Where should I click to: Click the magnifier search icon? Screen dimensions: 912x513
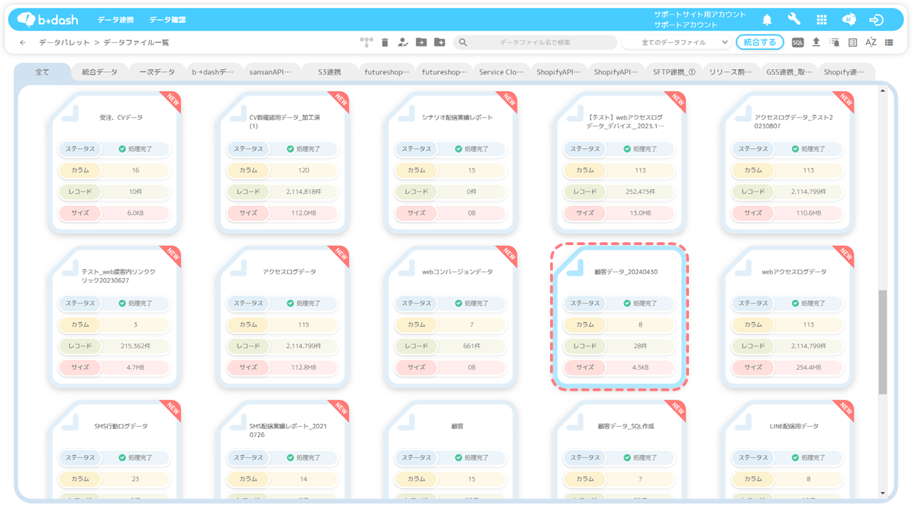(x=463, y=43)
